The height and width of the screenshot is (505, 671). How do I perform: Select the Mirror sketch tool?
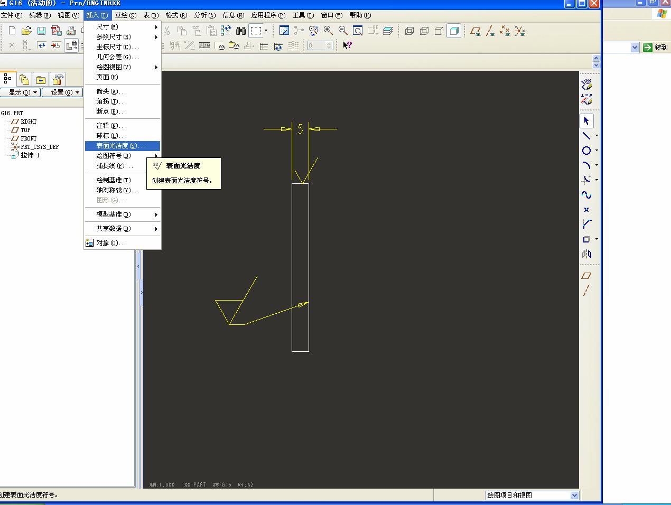[x=586, y=254]
